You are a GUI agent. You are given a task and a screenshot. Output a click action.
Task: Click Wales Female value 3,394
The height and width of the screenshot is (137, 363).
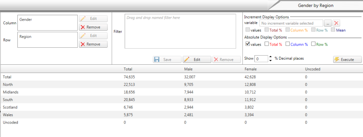249,115
